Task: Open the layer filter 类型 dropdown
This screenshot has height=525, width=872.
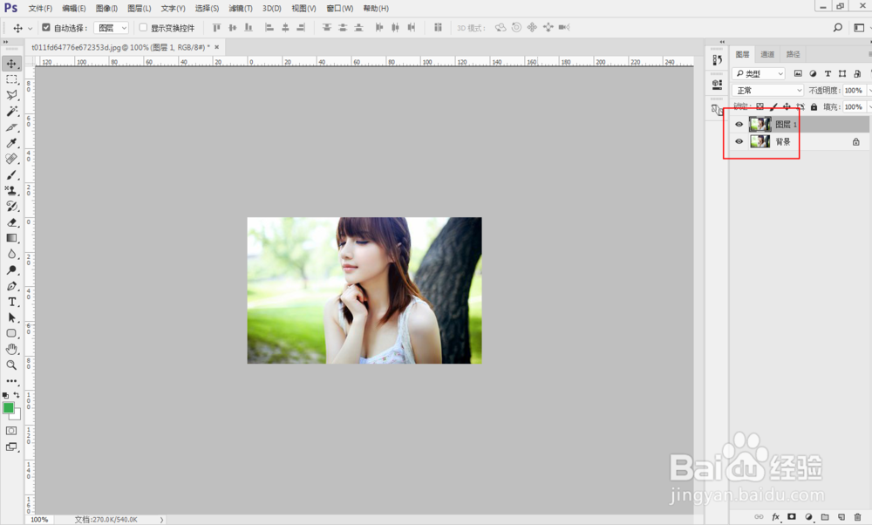Action: pyautogui.click(x=759, y=73)
